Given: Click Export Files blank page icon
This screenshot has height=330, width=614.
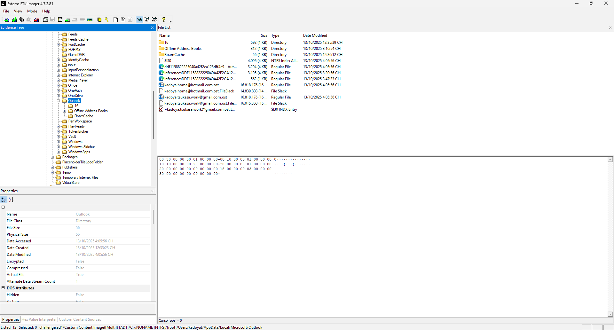Looking at the screenshot, I should pyautogui.click(x=116, y=20).
